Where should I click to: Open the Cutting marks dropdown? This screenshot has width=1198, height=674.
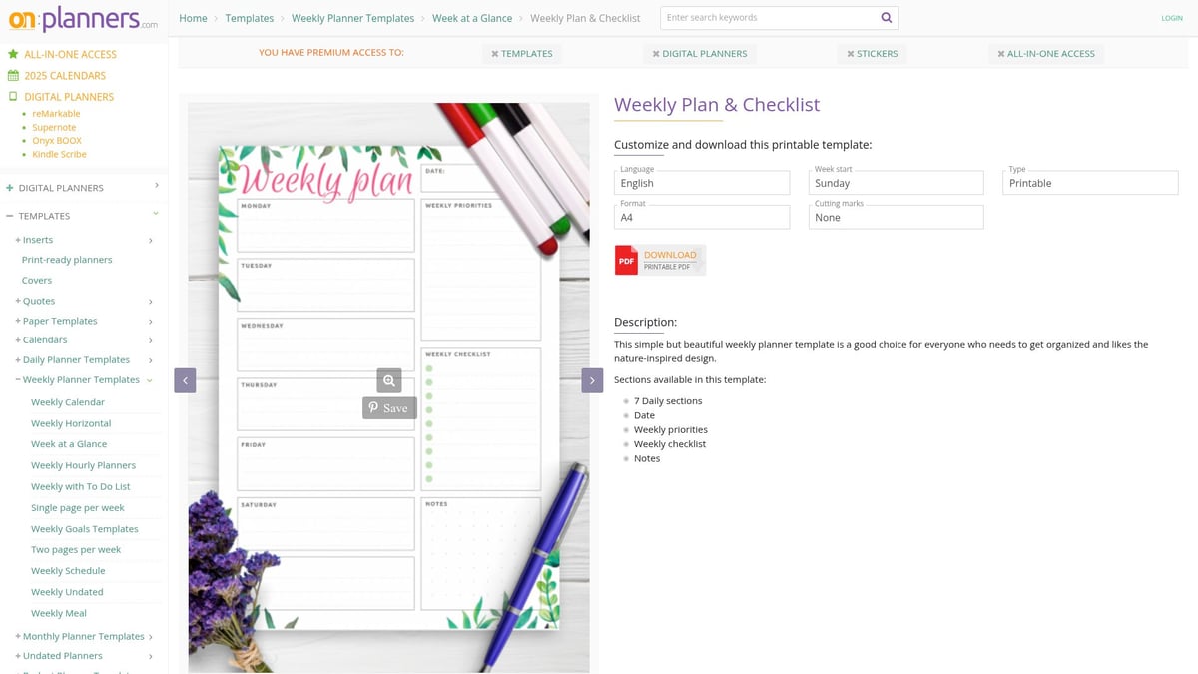pyautogui.click(x=896, y=217)
